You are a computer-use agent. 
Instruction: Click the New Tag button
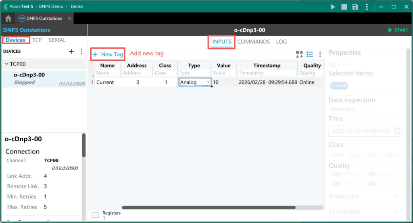[x=108, y=54]
